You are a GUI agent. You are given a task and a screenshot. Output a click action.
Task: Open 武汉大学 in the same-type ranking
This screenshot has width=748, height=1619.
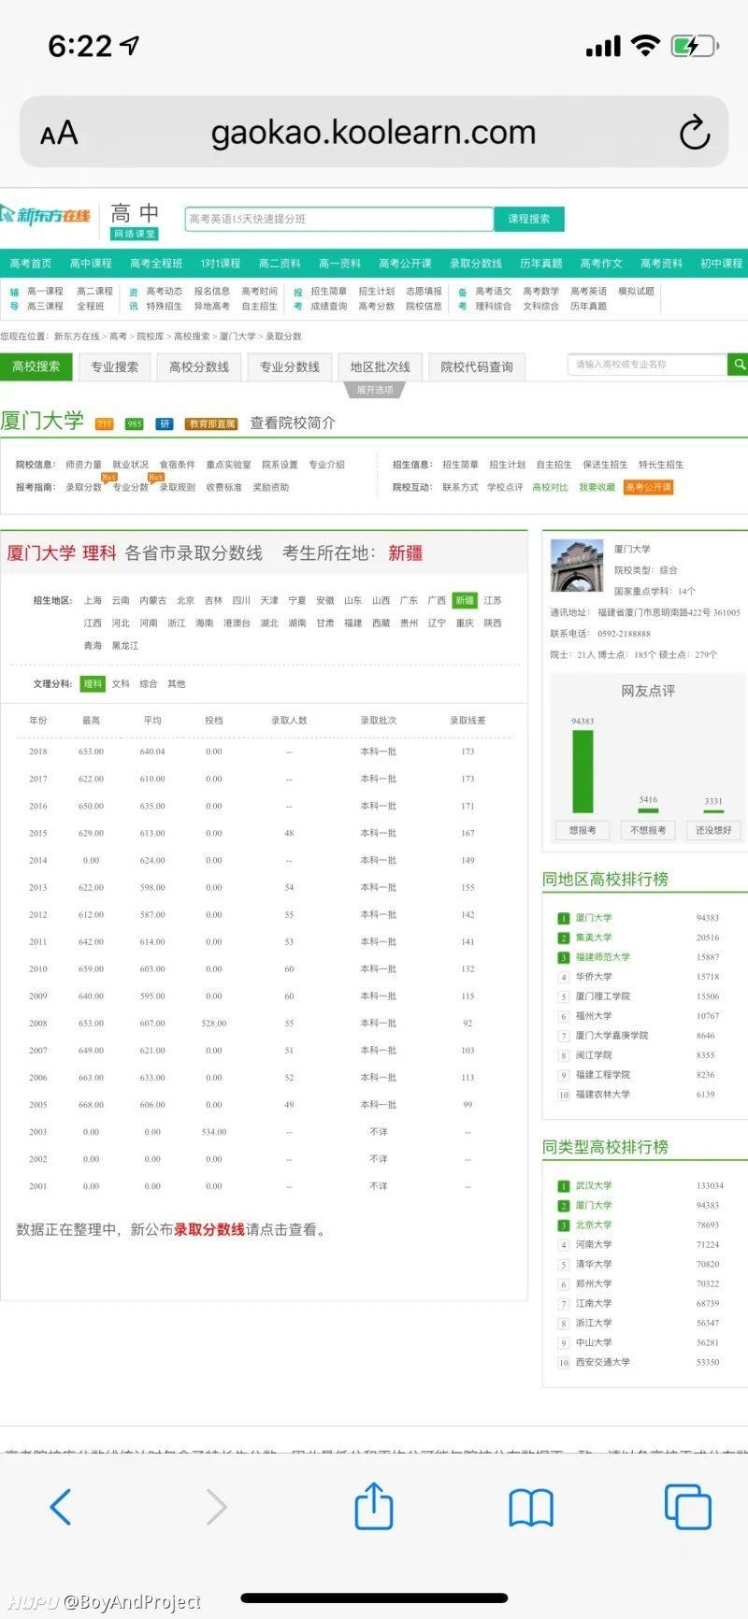tap(594, 1185)
